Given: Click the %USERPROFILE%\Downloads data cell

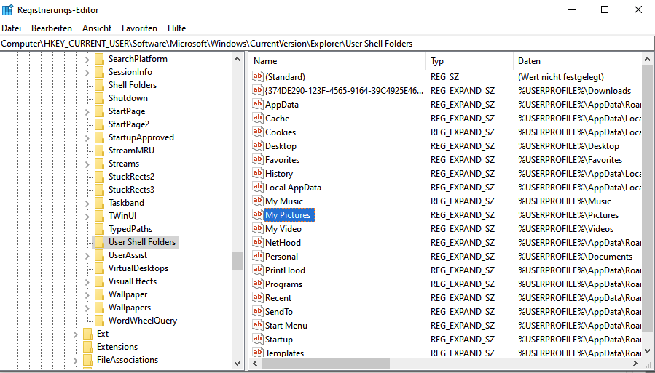Looking at the screenshot, I should [x=574, y=90].
